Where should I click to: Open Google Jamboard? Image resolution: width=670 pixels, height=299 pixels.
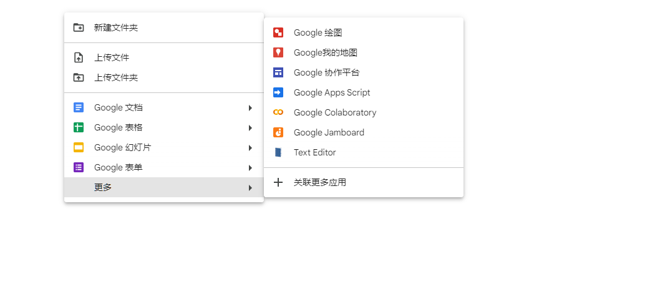pyautogui.click(x=364, y=132)
